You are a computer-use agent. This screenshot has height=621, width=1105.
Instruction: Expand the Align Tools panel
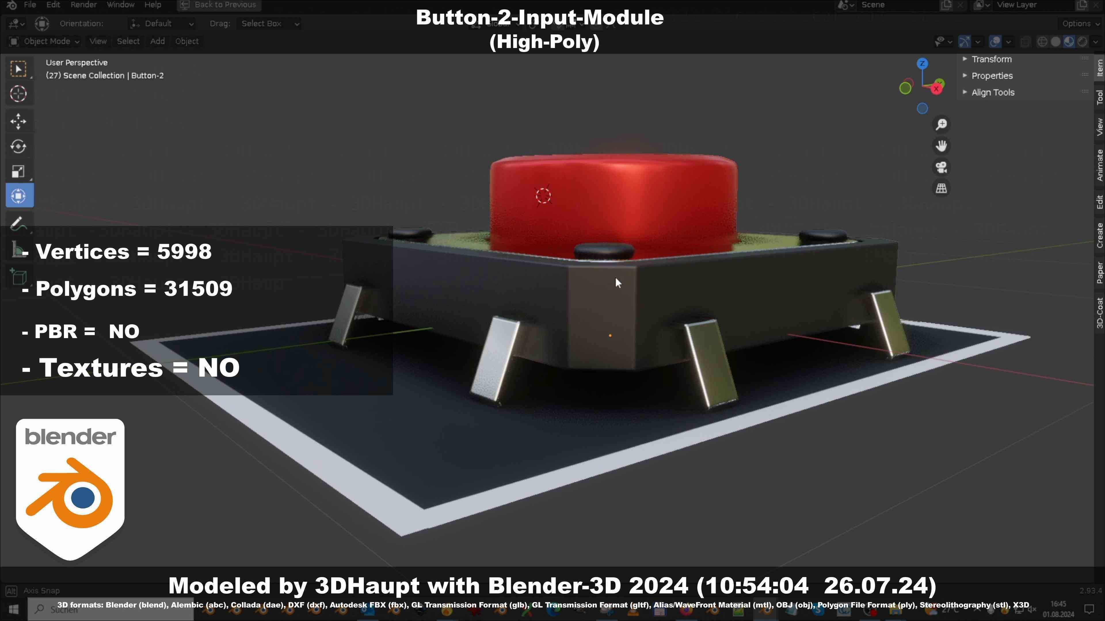click(x=1025, y=93)
